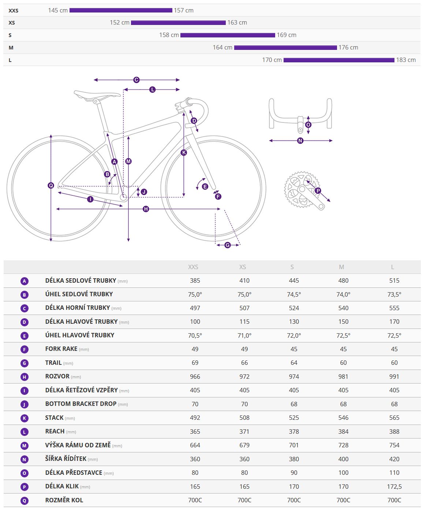423x510 pixels.
Task: Click the purple height bar for size S
Action: 228,35
